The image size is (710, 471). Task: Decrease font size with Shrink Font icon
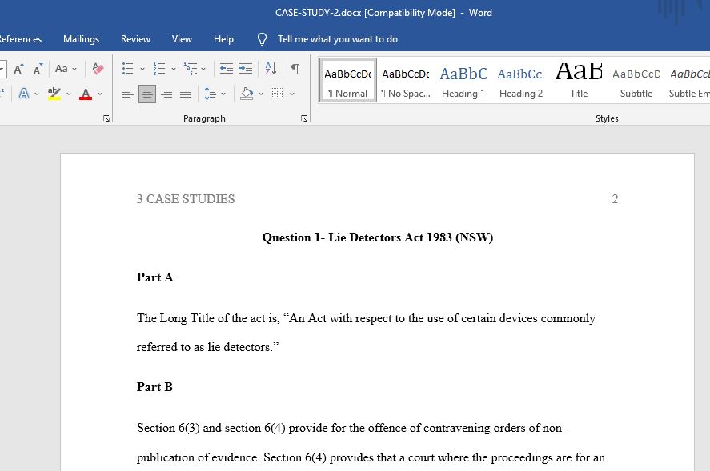[38, 69]
